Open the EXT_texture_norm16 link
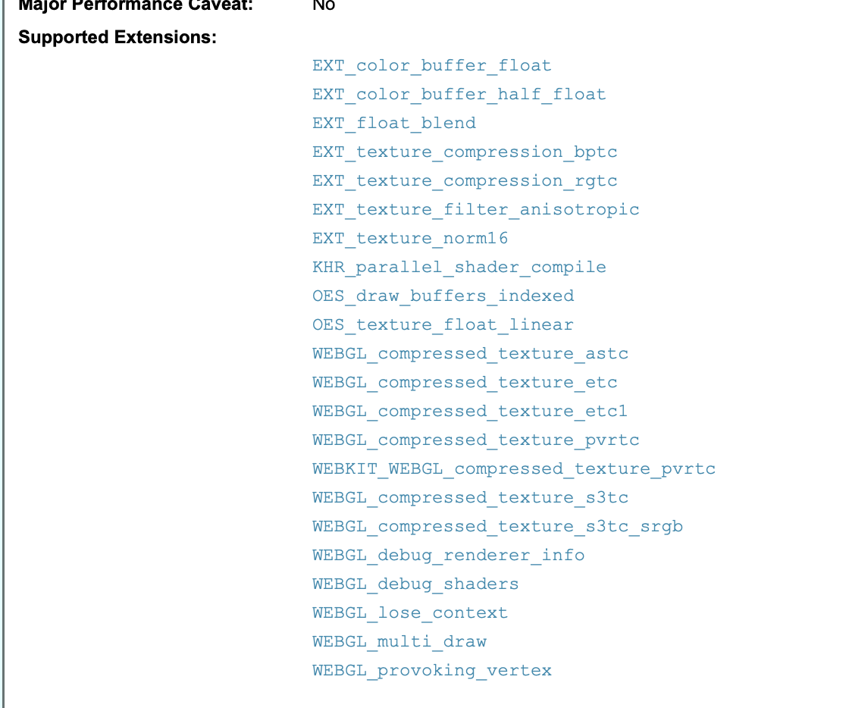 point(410,239)
